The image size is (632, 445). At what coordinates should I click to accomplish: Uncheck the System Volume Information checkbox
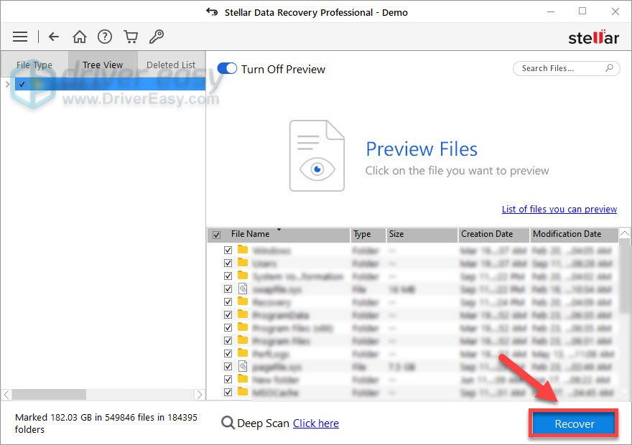[x=228, y=276]
